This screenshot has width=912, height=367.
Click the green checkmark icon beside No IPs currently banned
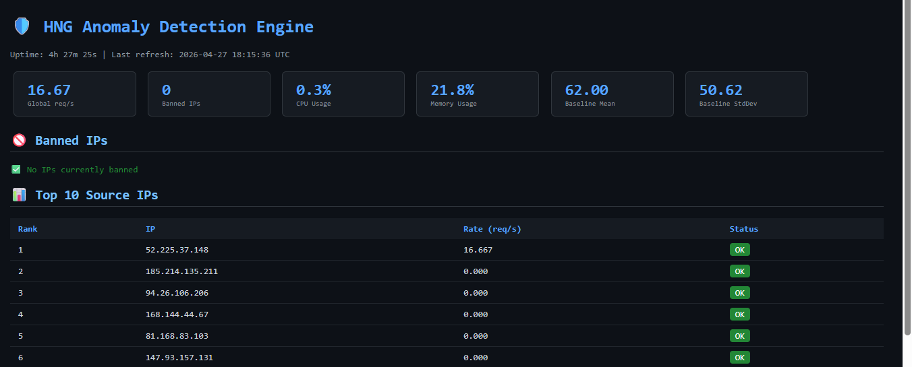tap(16, 170)
